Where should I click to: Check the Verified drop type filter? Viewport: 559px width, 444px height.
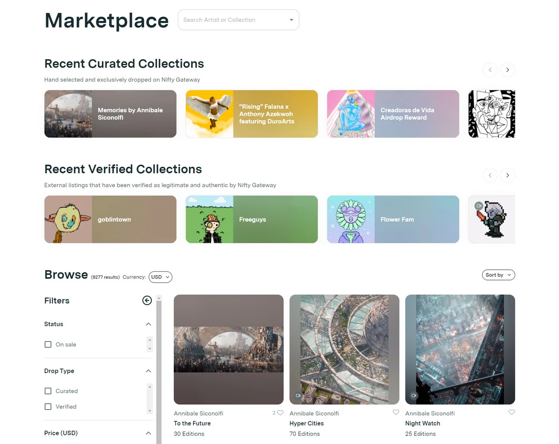[x=48, y=406]
